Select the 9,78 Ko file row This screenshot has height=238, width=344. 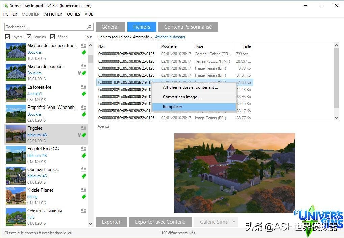coord(175,68)
